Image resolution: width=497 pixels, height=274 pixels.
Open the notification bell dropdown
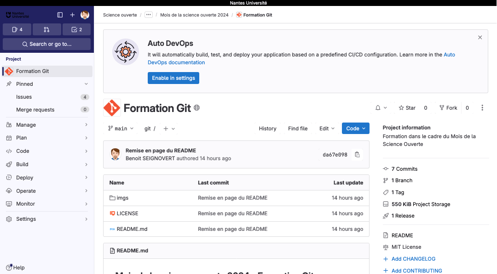coord(381,108)
